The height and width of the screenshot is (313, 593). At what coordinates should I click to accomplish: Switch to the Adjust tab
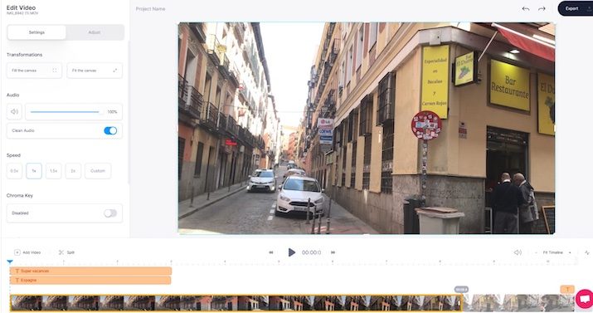[95, 32]
